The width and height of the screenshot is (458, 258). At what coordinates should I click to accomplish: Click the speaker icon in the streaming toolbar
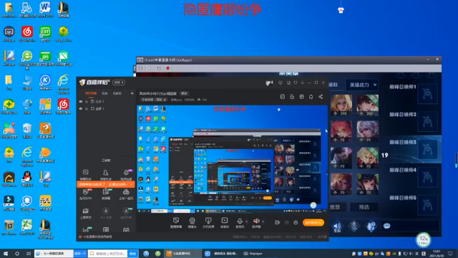point(256,221)
